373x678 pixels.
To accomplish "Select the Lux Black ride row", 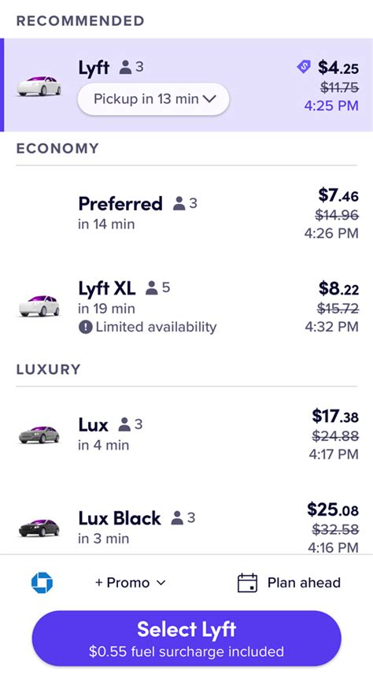I will tap(186, 525).
